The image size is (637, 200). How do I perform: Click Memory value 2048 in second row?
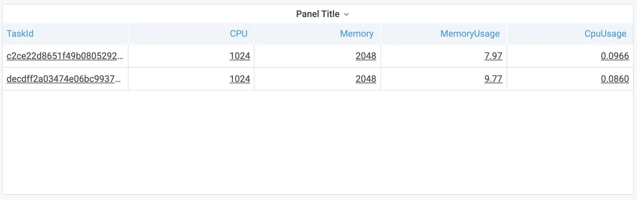[x=366, y=79]
